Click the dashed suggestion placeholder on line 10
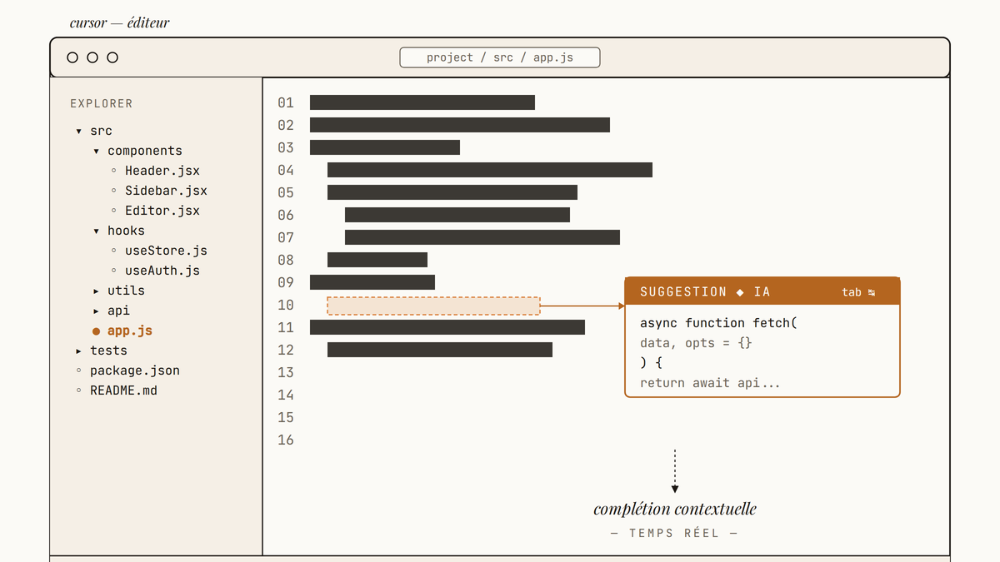The width and height of the screenshot is (1000, 562). [433, 306]
